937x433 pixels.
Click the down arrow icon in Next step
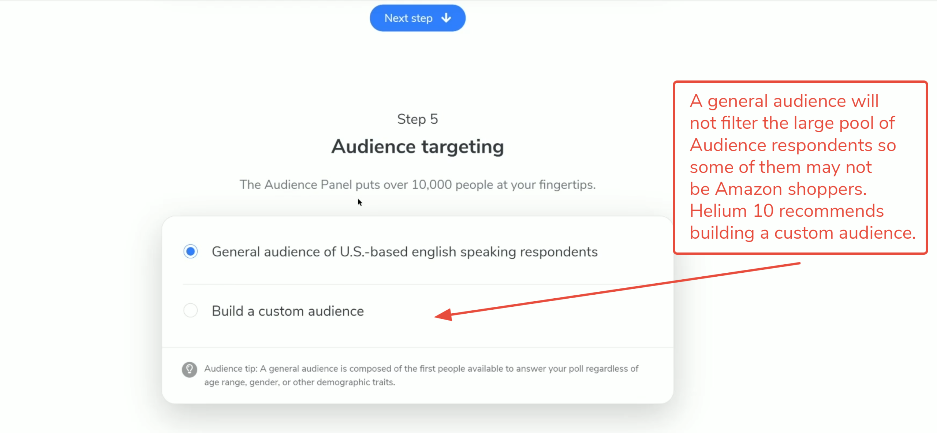446,18
